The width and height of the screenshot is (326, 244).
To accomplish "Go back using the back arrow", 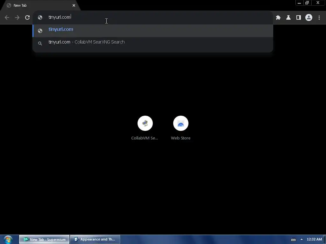I will coord(7,17).
